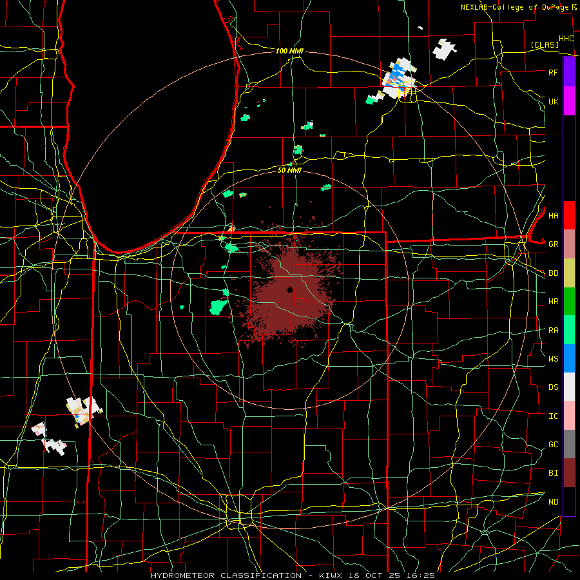Click the GC gray legend swatch
Viewport: 580px width, 580px height.
coord(569,444)
